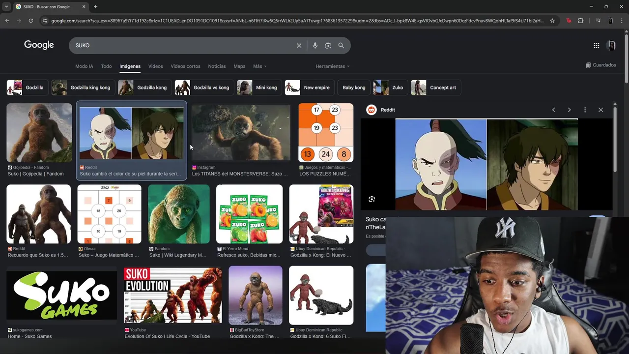Screen dimensions: 629x354
Task: Close the SUKO browser tab
Action: pyautogui.click(x=84, y=6)
